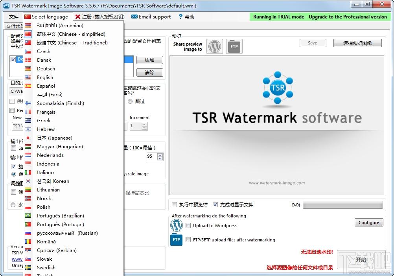Click the Brazilian flag beside Português

click(28, 216)
